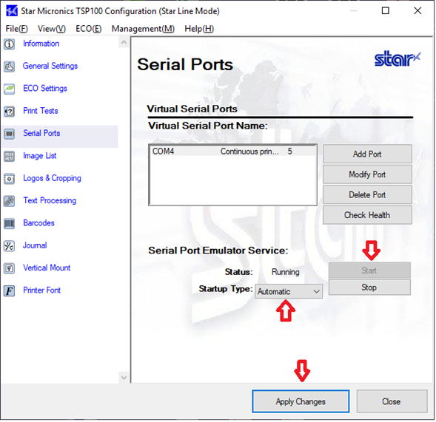This screenshot has width=436, height=422.
Task: Click the Check Health button
Action: (367, 215)
